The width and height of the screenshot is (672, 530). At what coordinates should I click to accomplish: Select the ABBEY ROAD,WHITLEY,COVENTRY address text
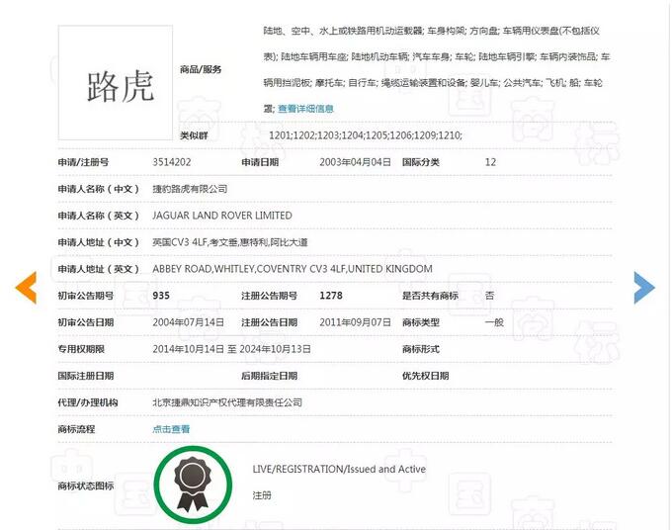point(293,269)
